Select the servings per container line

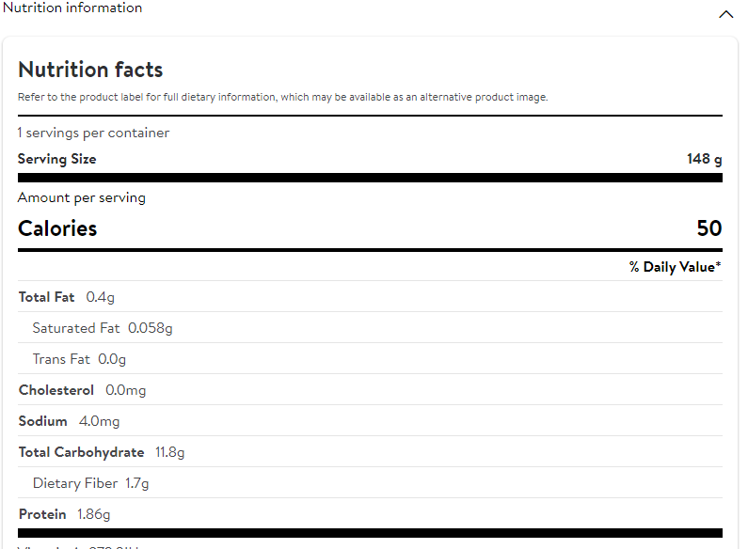[93, 133]
